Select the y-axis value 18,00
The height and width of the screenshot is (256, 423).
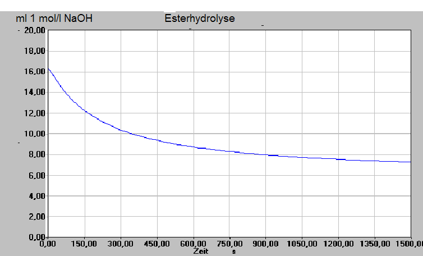[x=35, y=51]
